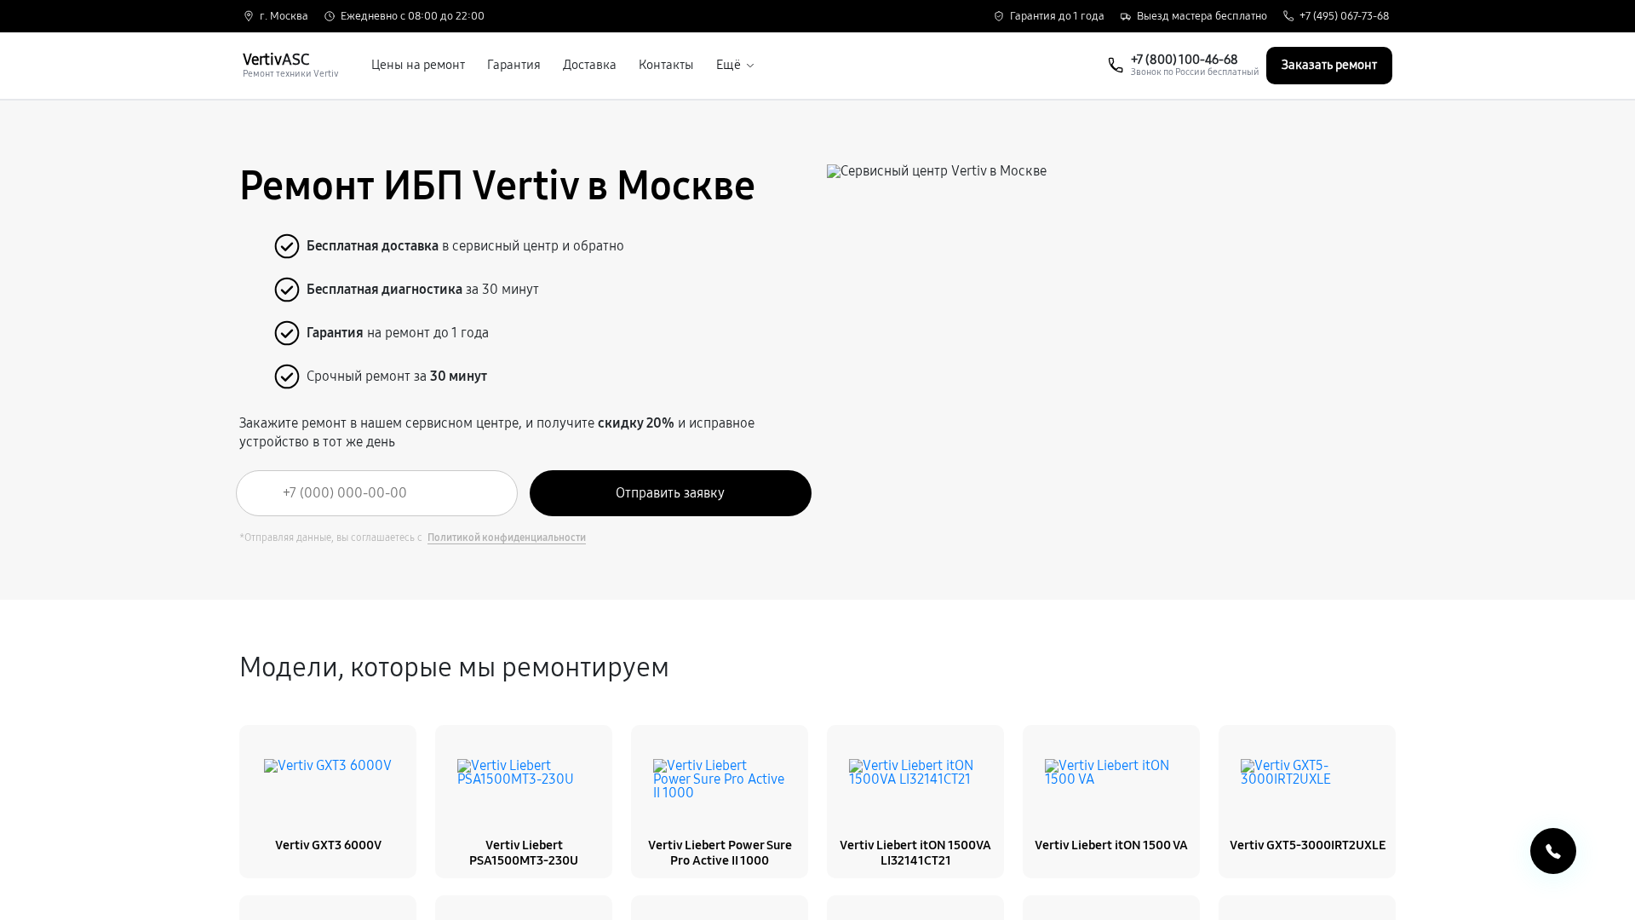Click phone icon next to +7 (495) number

(x=1288, y=16)
